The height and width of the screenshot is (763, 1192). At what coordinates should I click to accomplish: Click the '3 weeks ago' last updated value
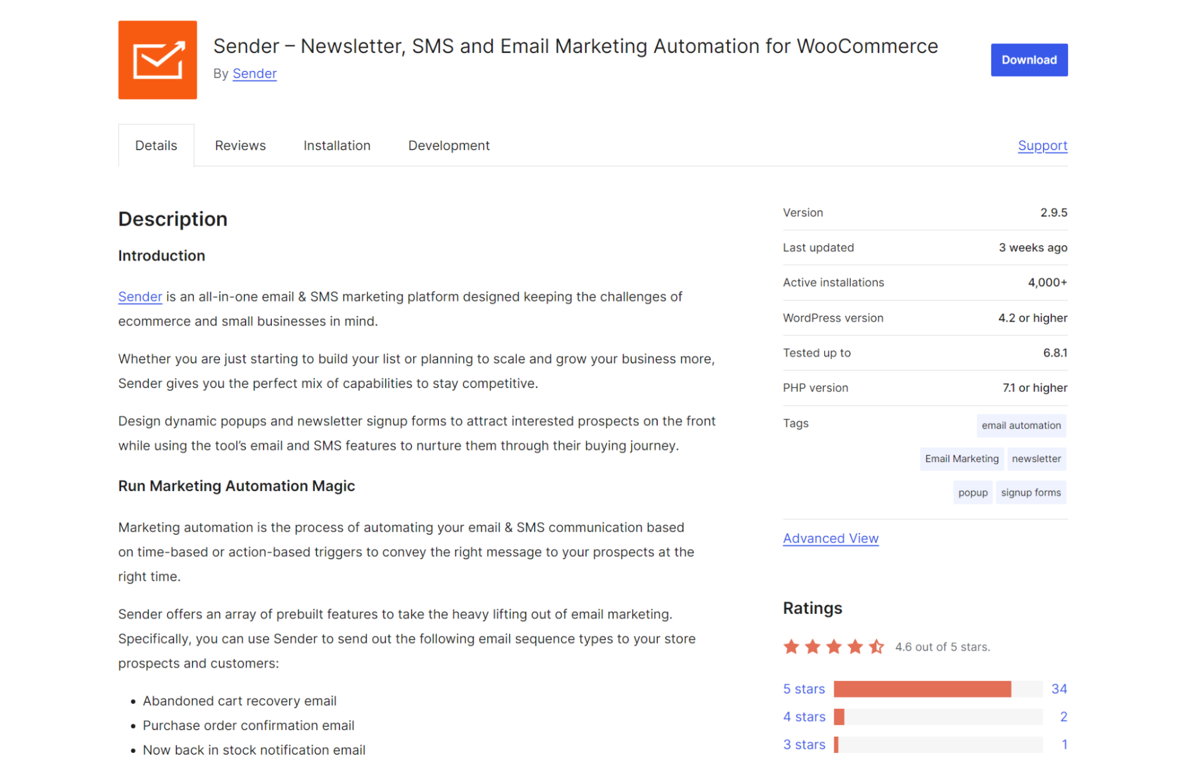point(1033,248)
